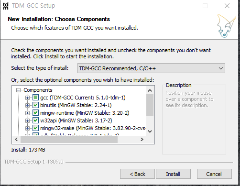Cancel the TDM-GCC setup
The width and height of the screenshot is (240, 186).
point(214,174)
